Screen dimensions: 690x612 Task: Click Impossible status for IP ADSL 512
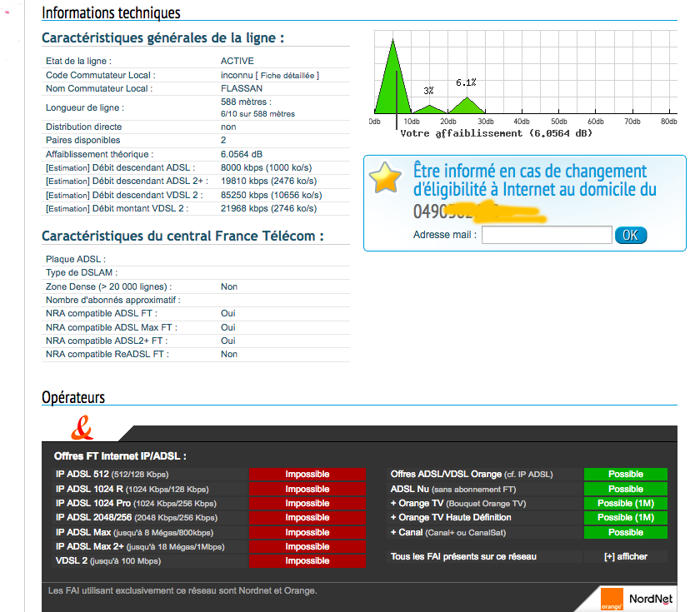307,475
